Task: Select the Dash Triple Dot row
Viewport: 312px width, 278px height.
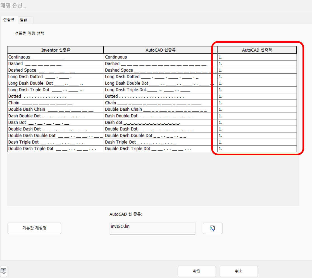Action: (55, 142)
